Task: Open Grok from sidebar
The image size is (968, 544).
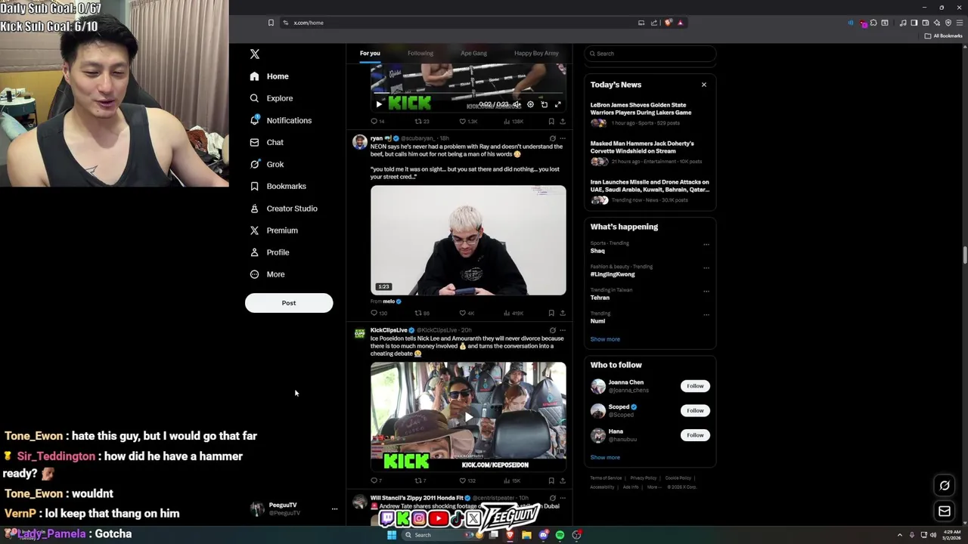Action: [x=267, y=164]
